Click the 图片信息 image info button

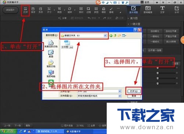[67, 126]
